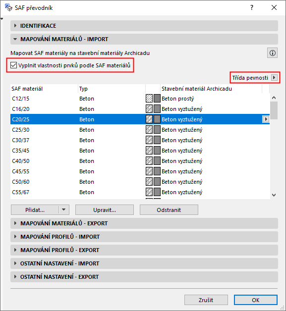The image size is (286, 311).
Task: Select the C16/20 material row
Action: pos(140,108)
